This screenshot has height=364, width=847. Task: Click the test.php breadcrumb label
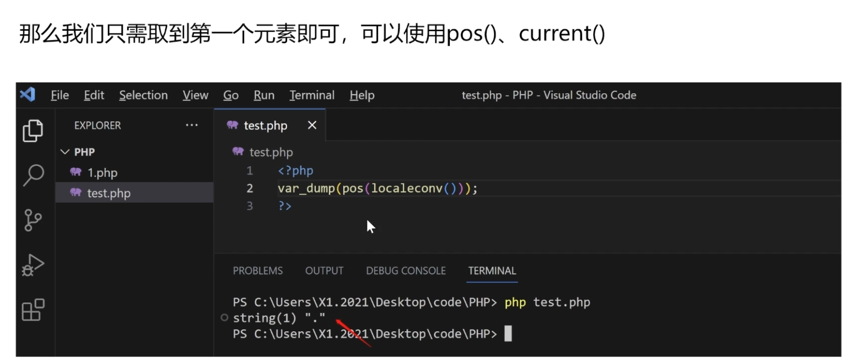271,152
